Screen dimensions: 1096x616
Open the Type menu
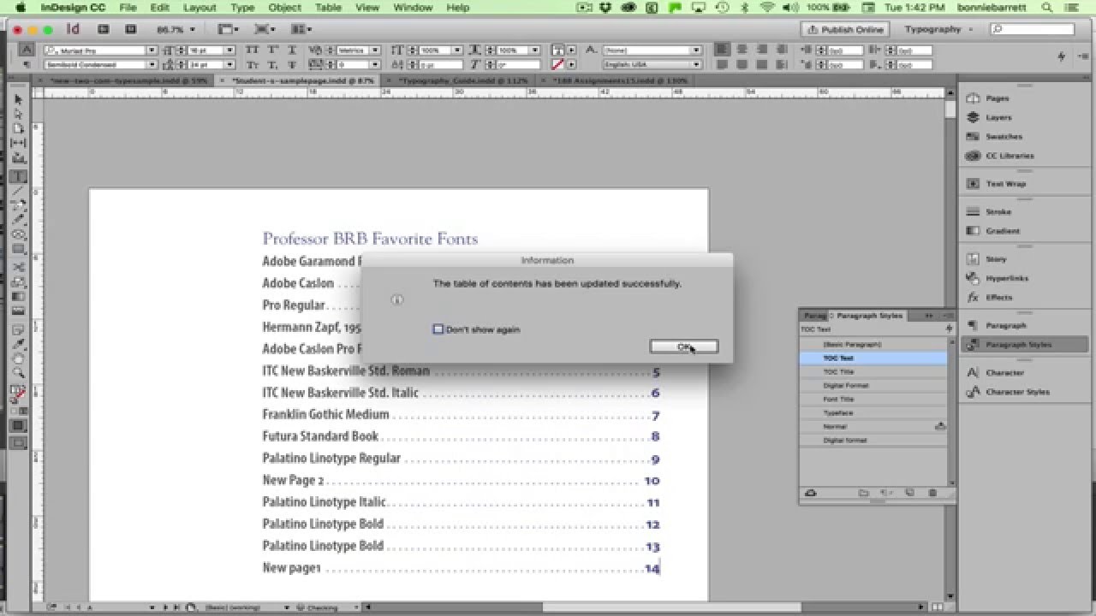(x=242, y=8)
